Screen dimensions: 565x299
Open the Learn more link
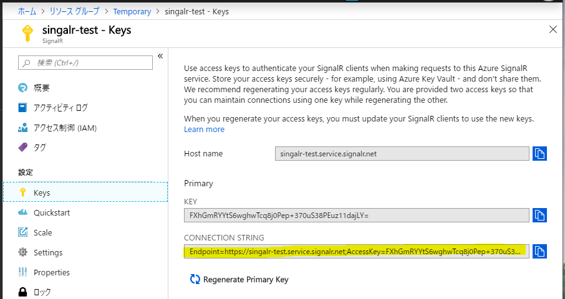[x=205, y=129]
